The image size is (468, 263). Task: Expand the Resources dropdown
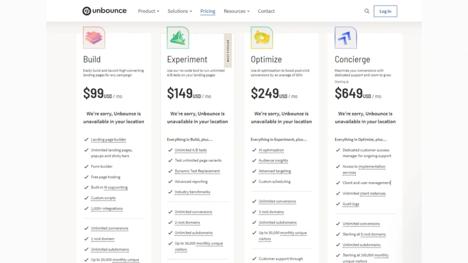(x=236, y=11)
